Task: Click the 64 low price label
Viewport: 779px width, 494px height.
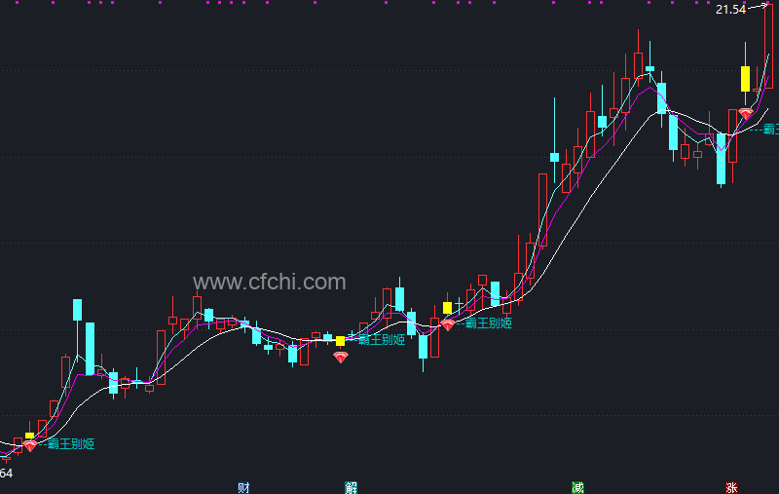Action: (x=6, y=474)
